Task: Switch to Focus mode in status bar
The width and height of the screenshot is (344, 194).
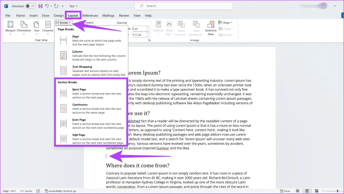Action: [285, 191]
